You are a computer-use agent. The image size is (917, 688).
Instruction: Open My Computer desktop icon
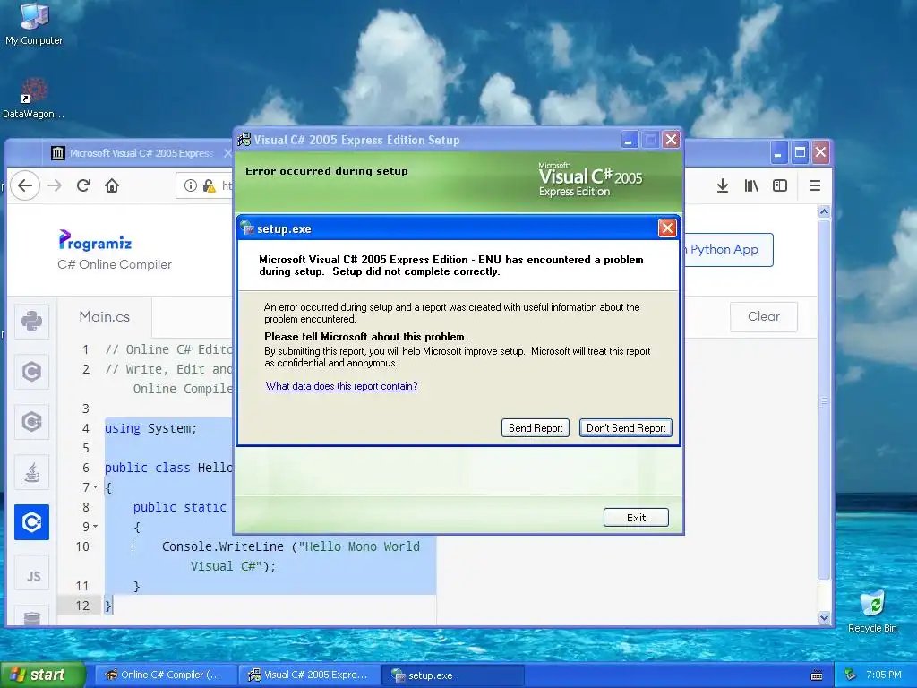34,24
